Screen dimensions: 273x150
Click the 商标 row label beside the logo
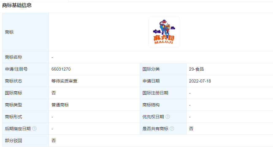coord(9,32)
